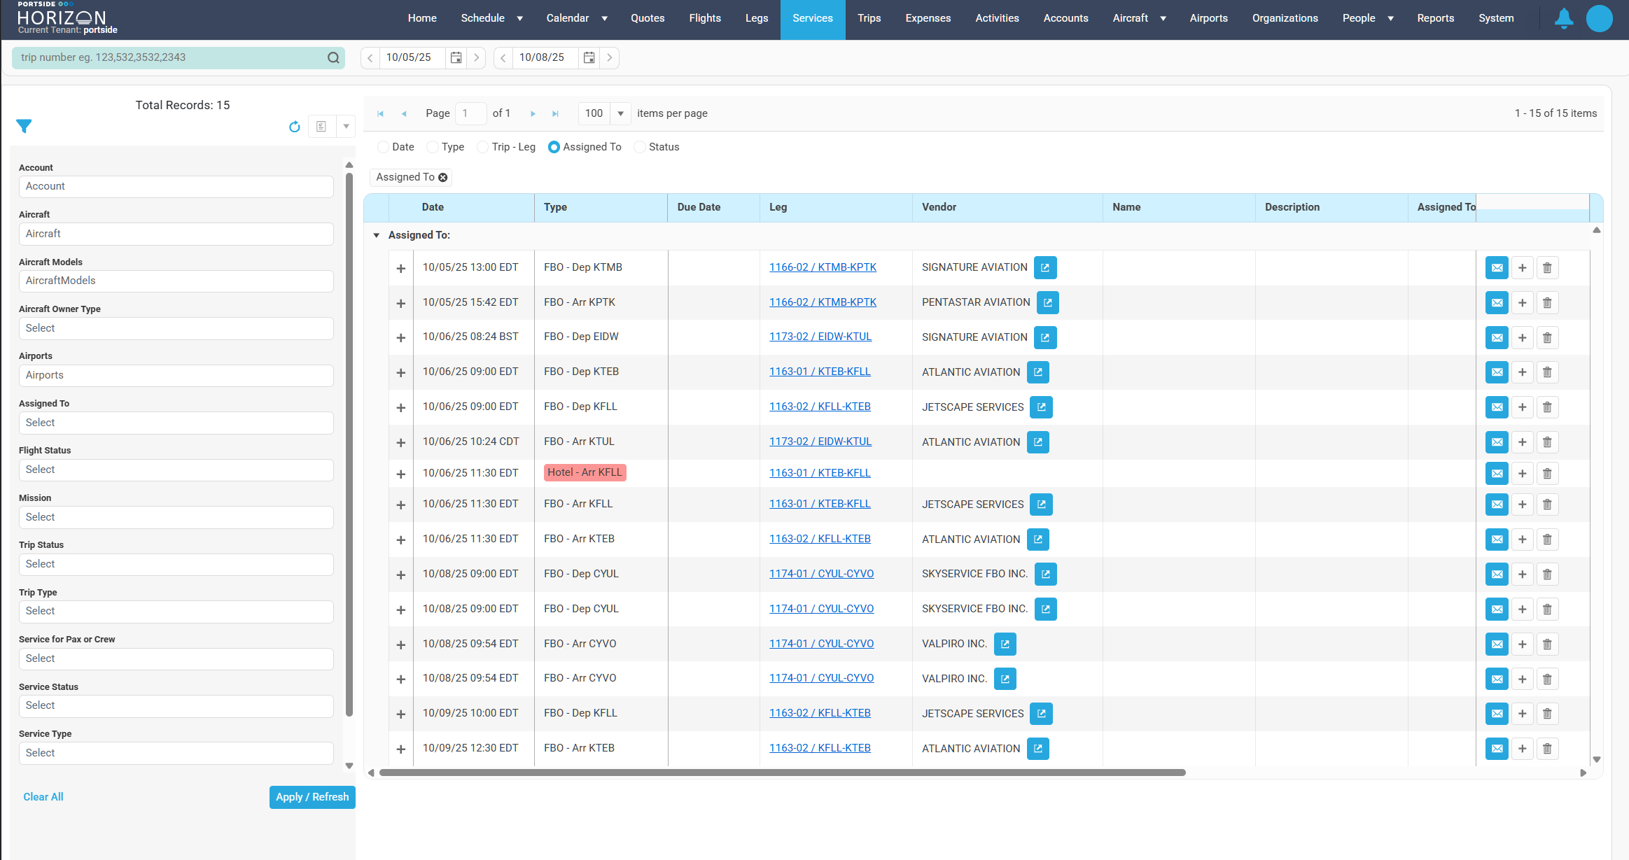Click email icon for PENTASTAR AVIATION row
The image size is (1629, 860).
1497,303
